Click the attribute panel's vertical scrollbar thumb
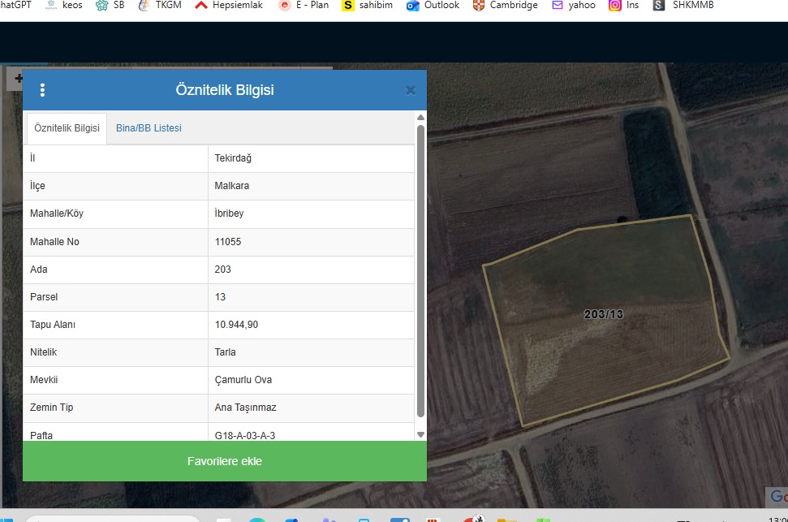788x522 pixels. pos(420,268)
